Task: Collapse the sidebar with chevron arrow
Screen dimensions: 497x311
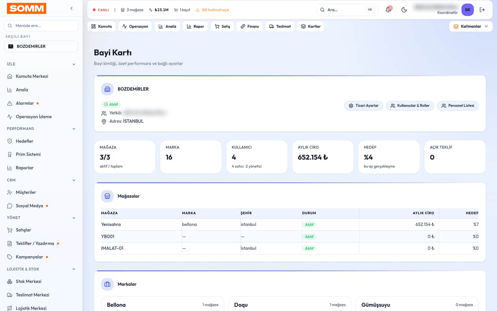Action: (72, 8)
